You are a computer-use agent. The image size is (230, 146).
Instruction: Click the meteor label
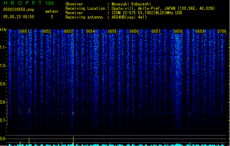(52, 11)
